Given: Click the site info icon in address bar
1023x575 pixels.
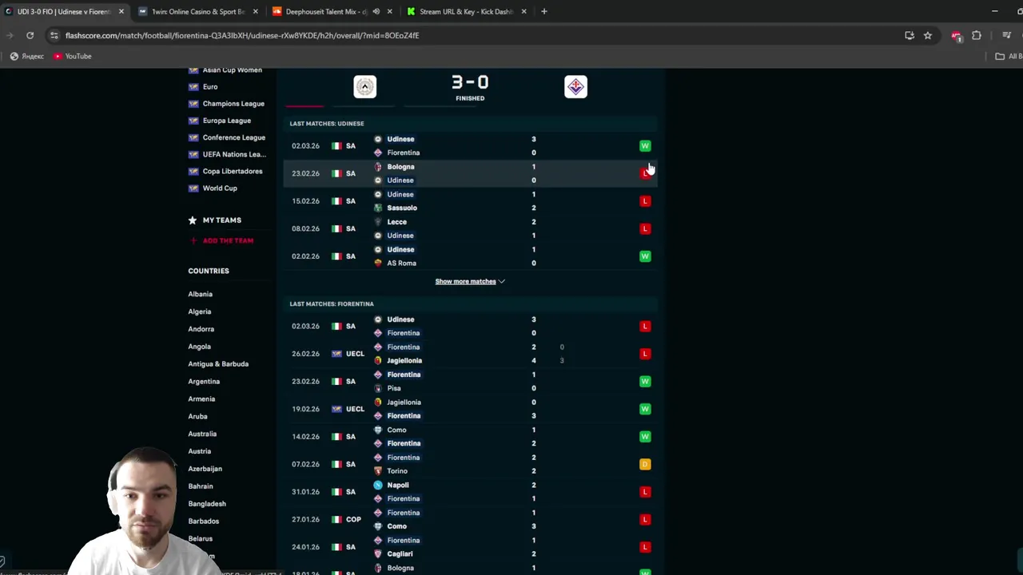Looking at the screenshot, I should (x=54, y=35).
